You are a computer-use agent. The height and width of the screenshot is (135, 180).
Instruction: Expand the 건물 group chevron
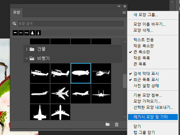[26, 49]
